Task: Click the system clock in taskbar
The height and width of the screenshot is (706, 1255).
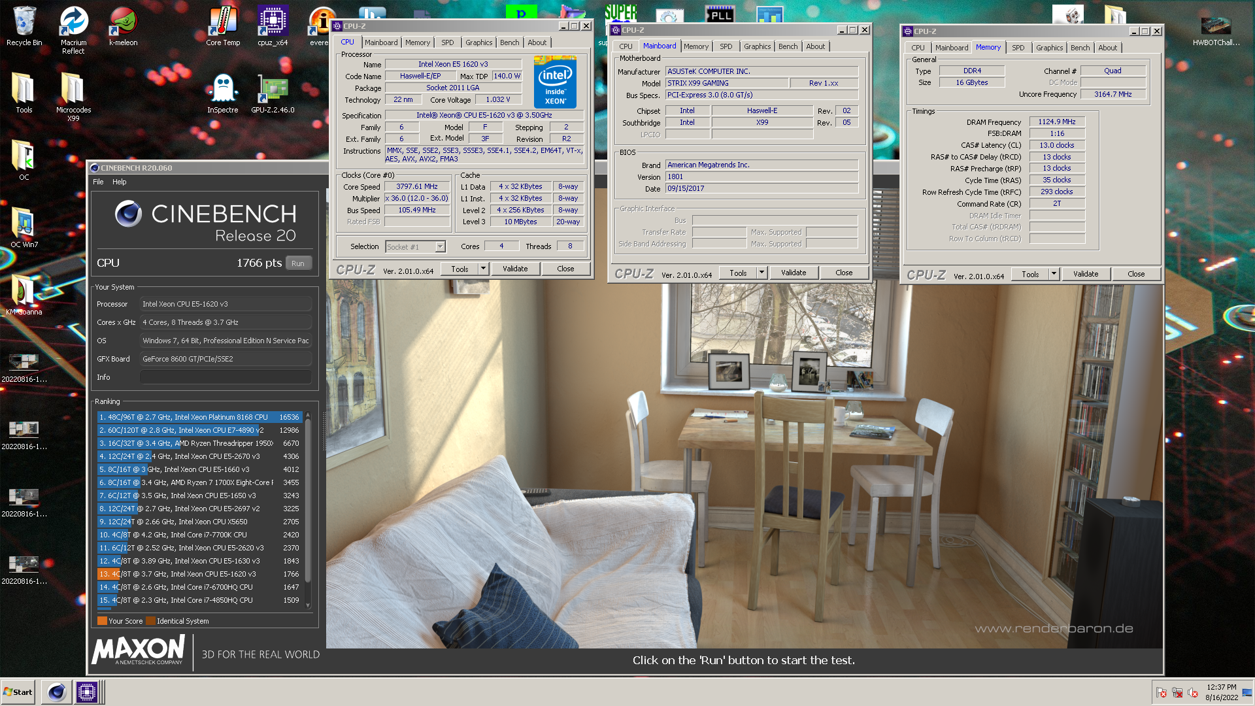Action: pyautogui.click(x=1222, y=692)
